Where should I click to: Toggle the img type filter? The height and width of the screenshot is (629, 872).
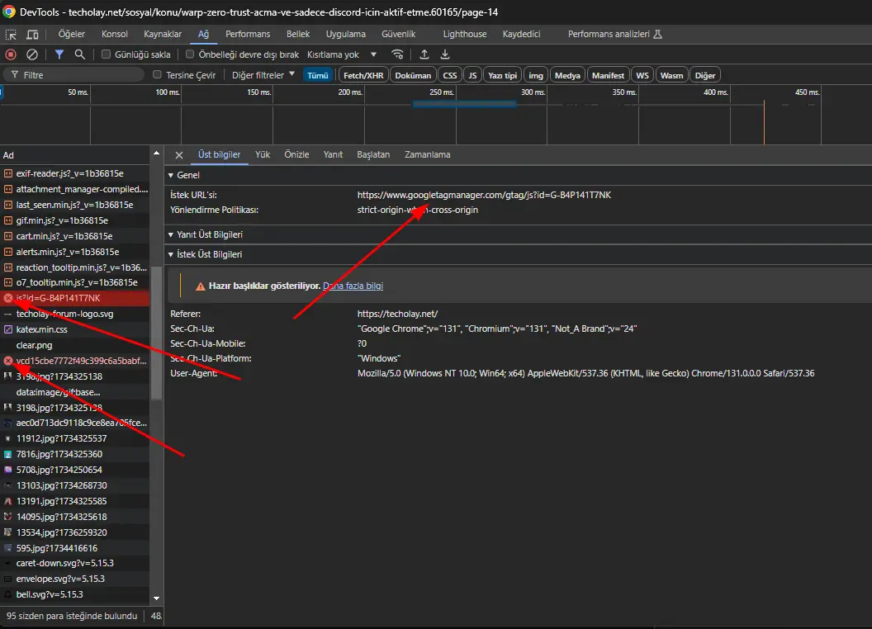coord(536,75)
